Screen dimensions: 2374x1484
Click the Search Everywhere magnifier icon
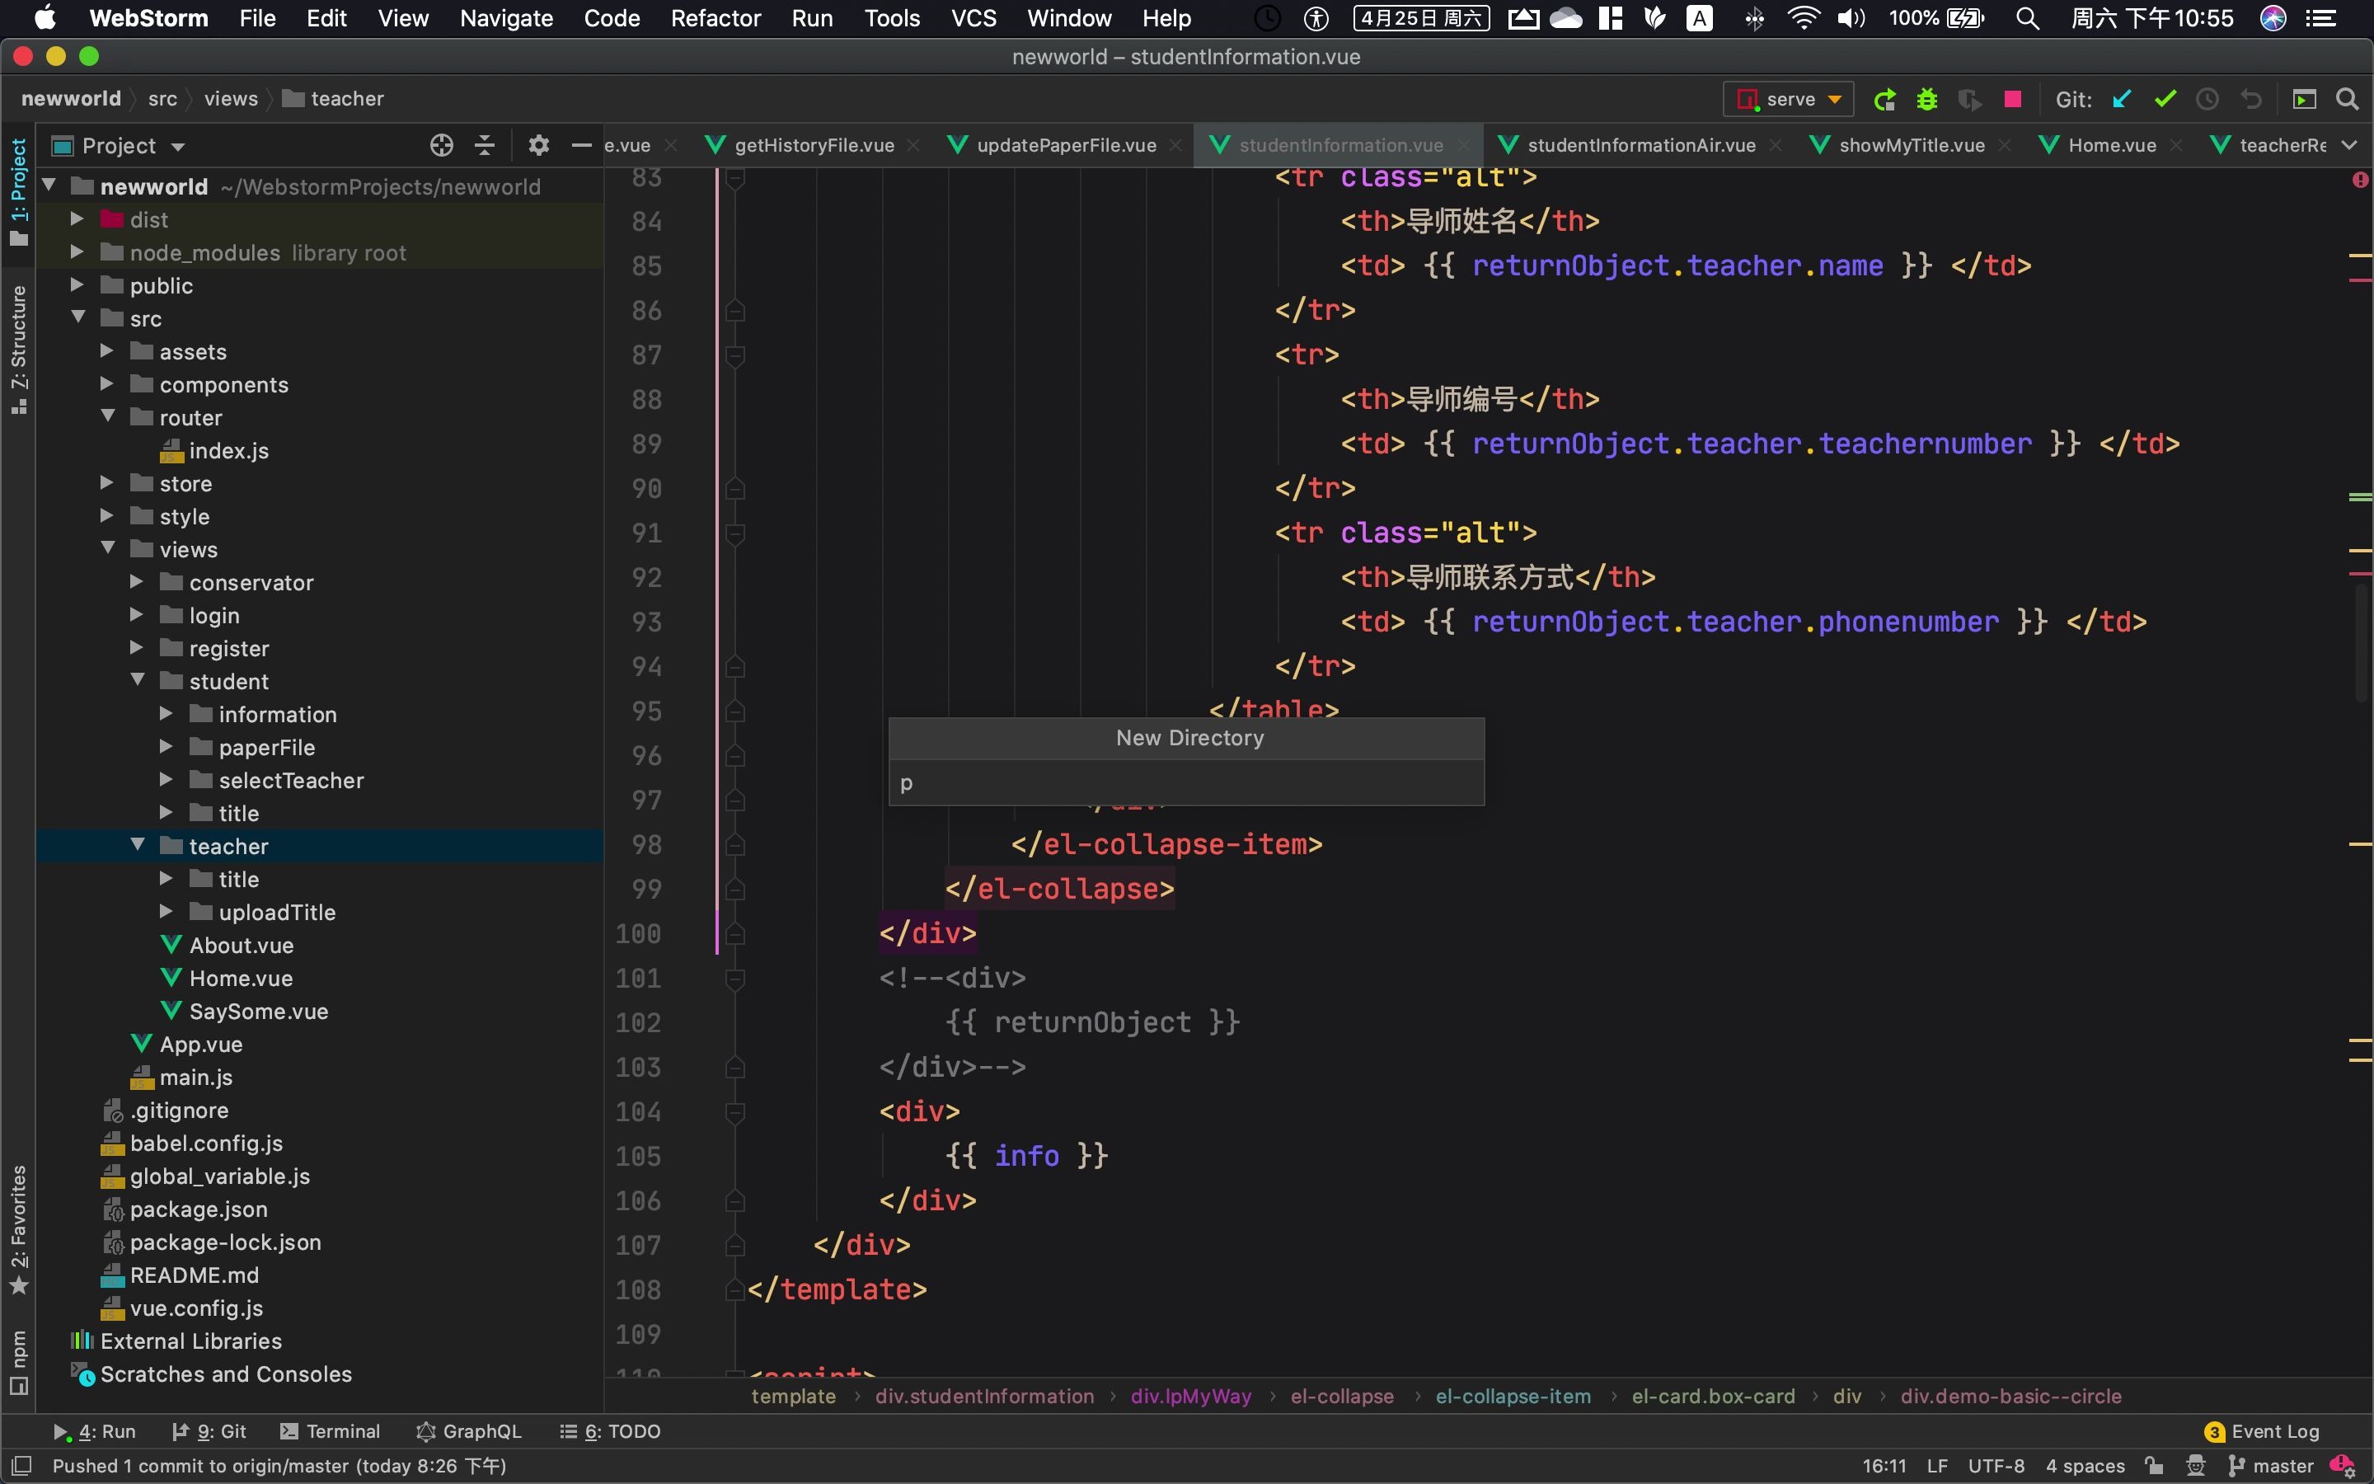click(2348, 99)
